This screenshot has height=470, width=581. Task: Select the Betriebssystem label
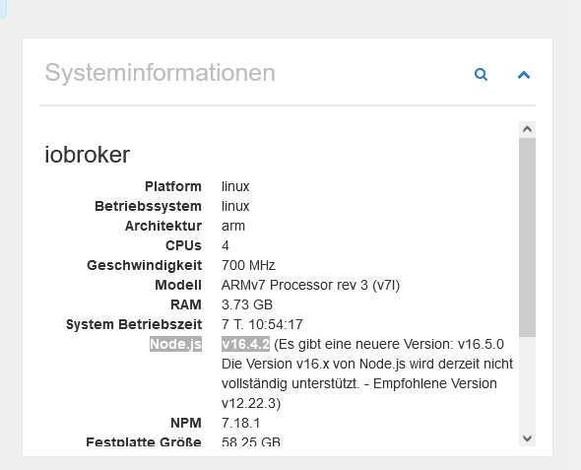149,206
